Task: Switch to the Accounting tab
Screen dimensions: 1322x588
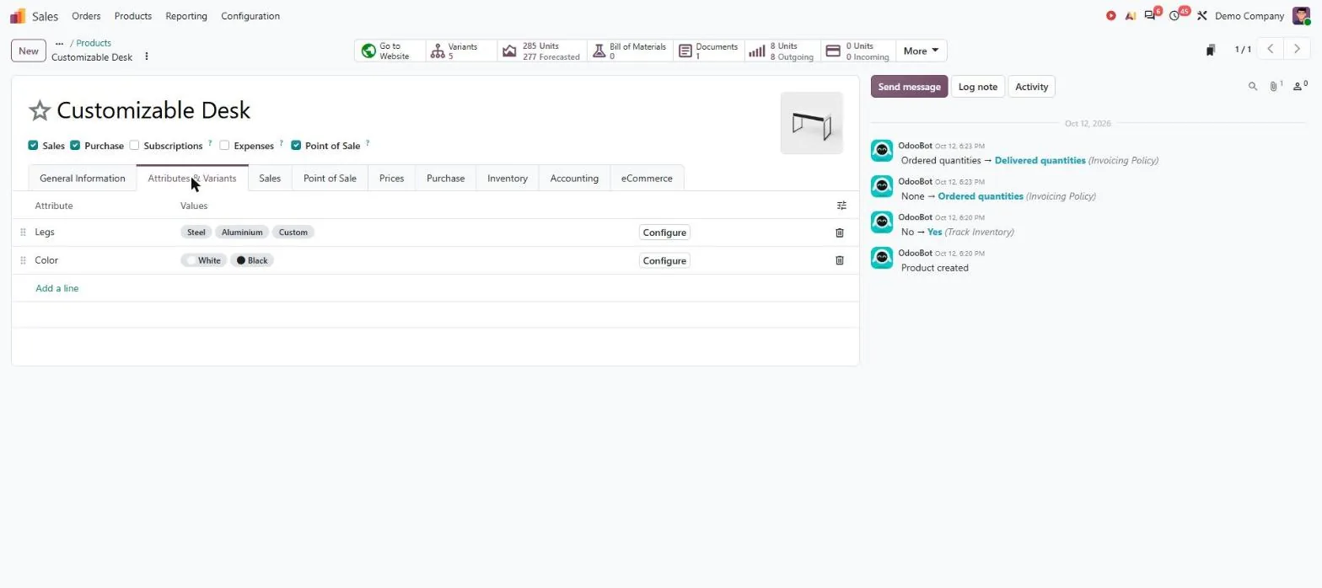Action: tap(574, 178)
